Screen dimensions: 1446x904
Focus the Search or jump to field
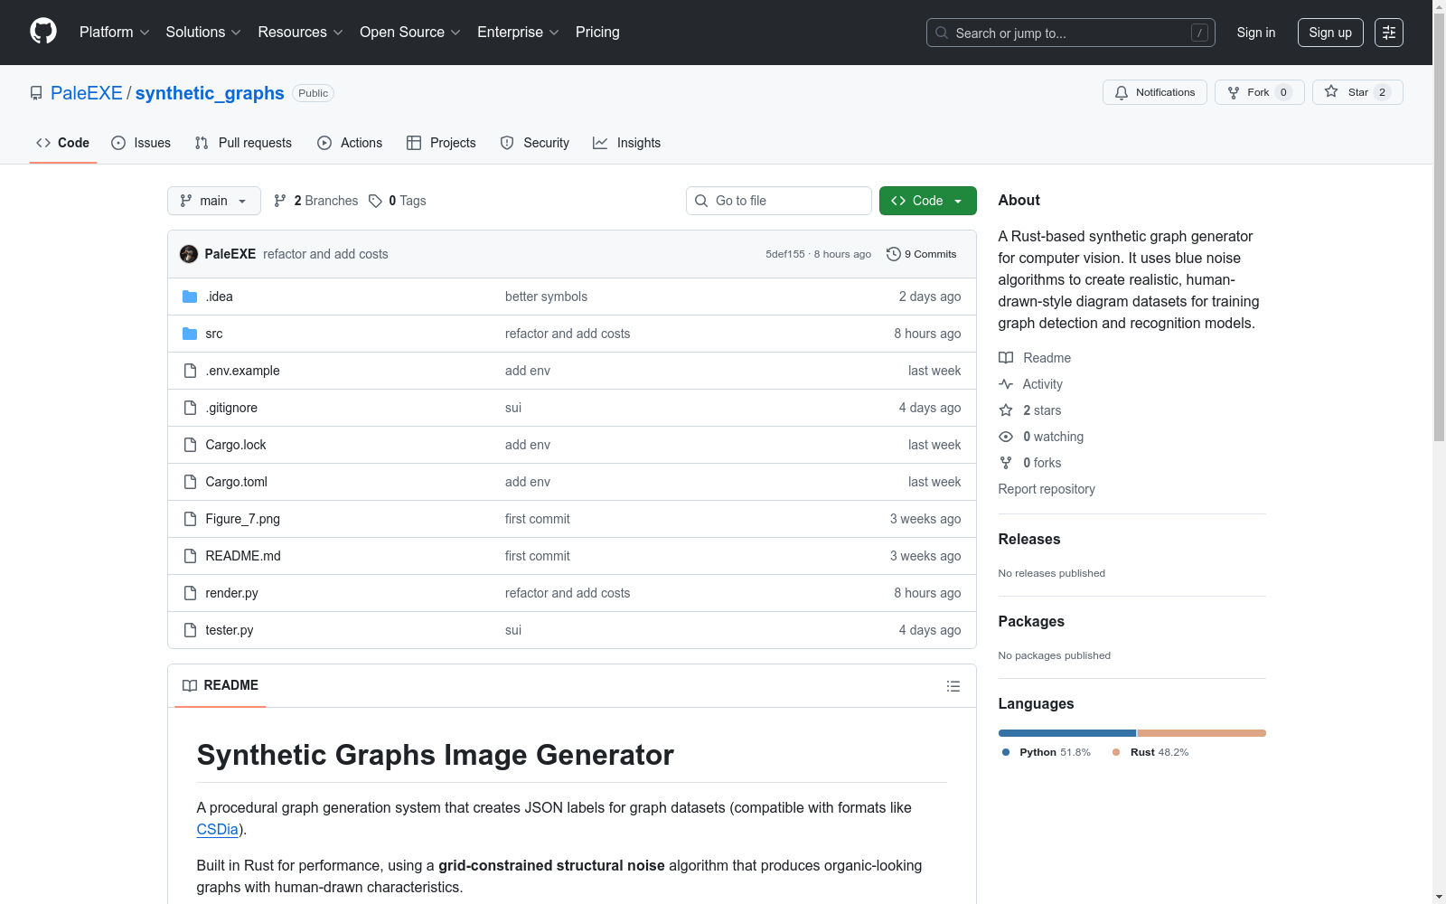tap(1071, 33)
